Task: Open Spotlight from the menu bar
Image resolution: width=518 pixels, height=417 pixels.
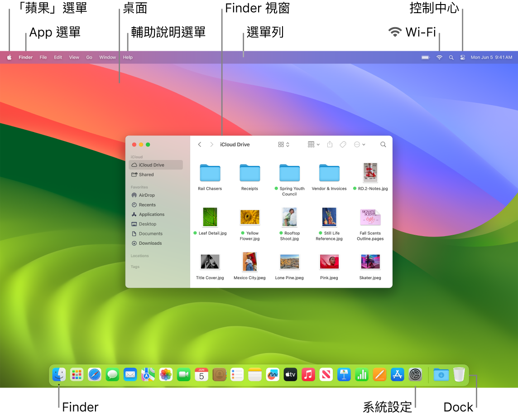Action: click(x=451, y=58)
